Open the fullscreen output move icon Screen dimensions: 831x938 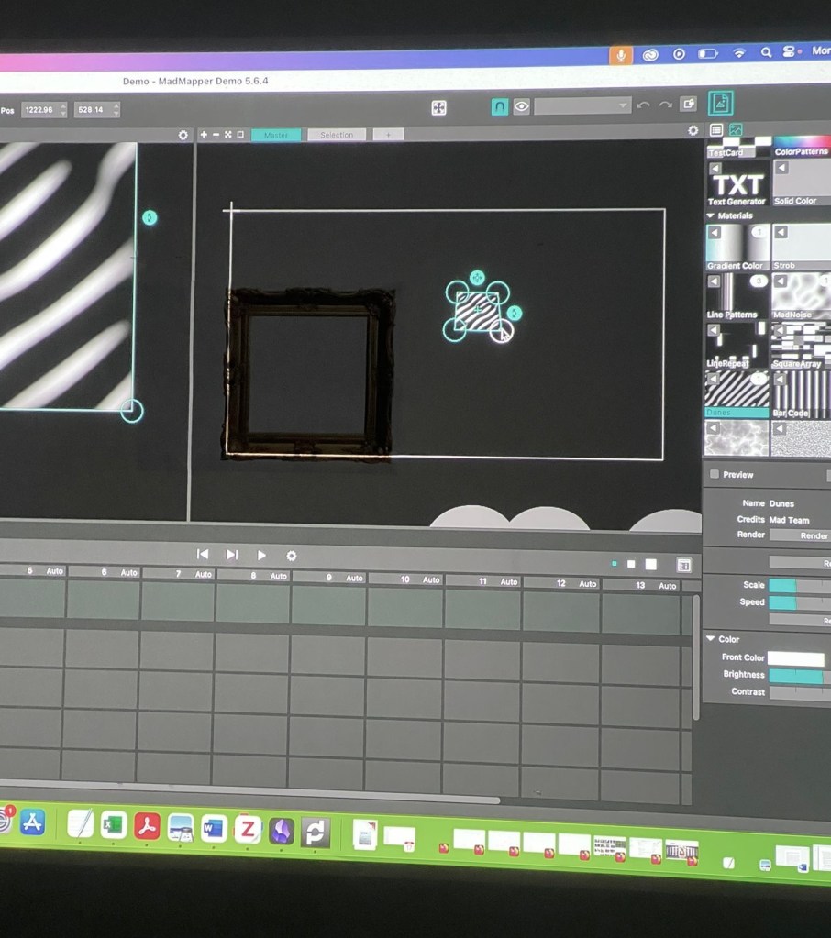(439, 108)
